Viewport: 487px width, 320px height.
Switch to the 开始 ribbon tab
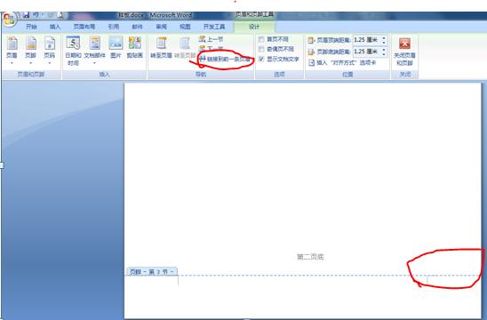[x=31, y=27]
